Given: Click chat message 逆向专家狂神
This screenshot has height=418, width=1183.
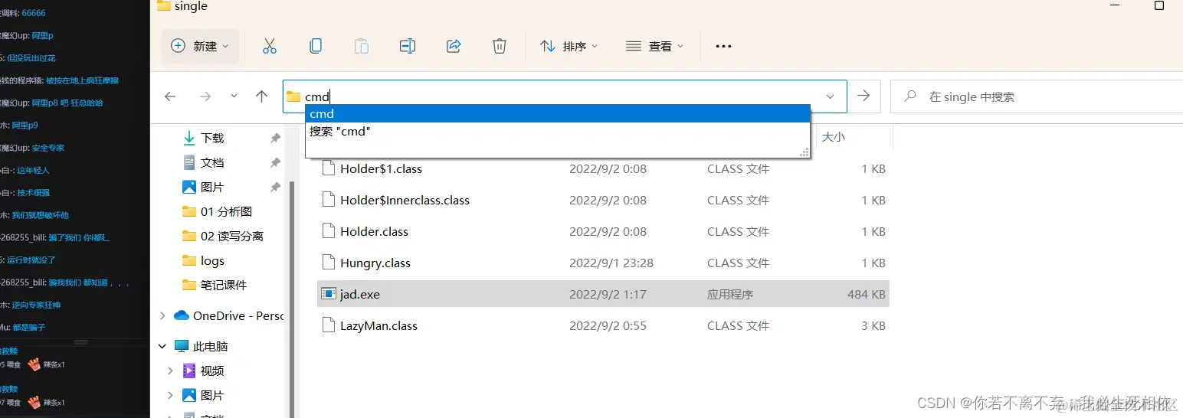Looking at the screenshot, I should (x=36, y=305).
